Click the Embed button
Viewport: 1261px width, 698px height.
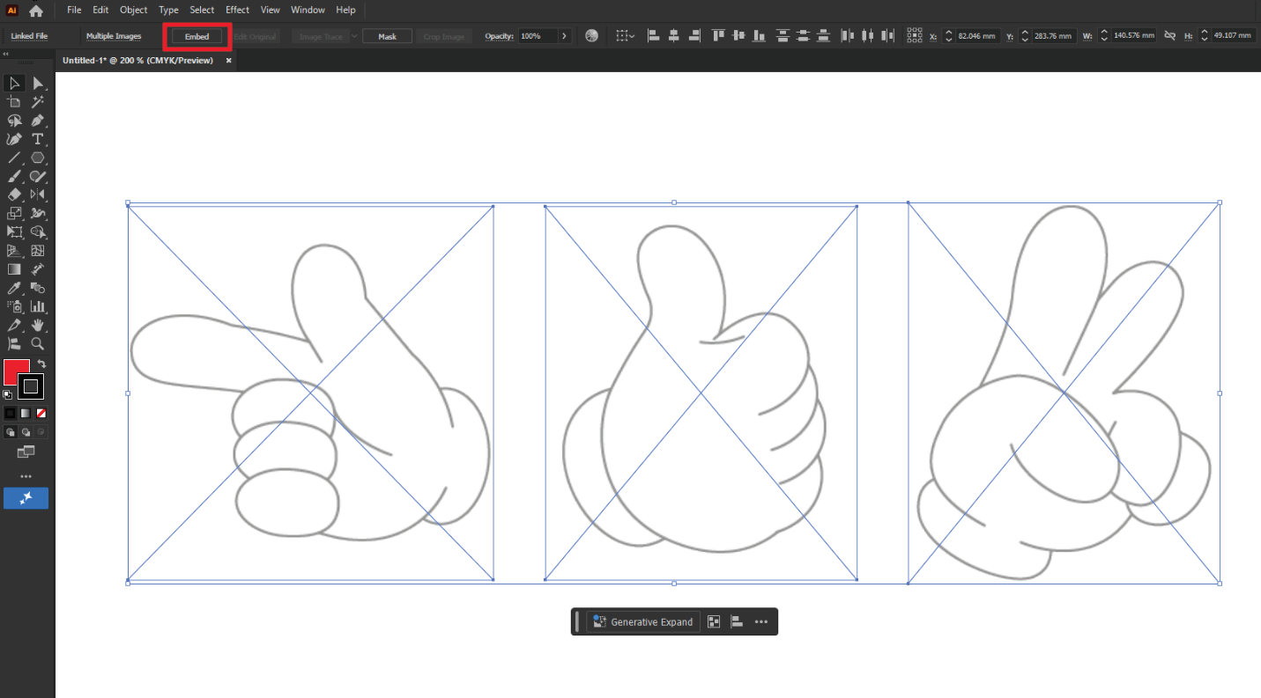click(197, 37)
